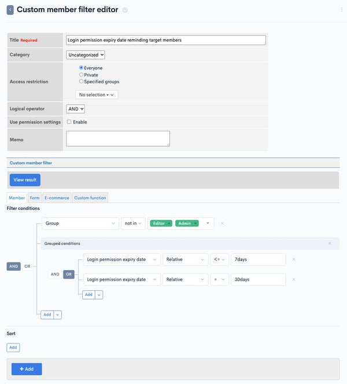The height and width of the screenshot is (384, 347).
Task: Edit the 30days value field
Action: pyautogui.click(x=258, y=279)
